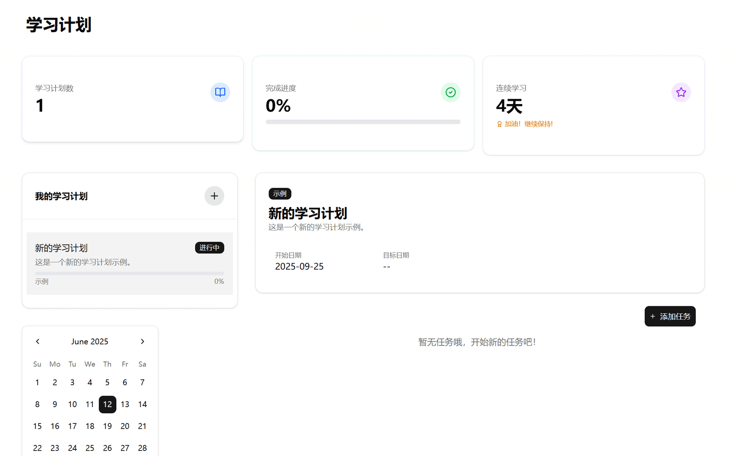
Task: Click the empty 目标日期 value
Action: coord(386,267)
